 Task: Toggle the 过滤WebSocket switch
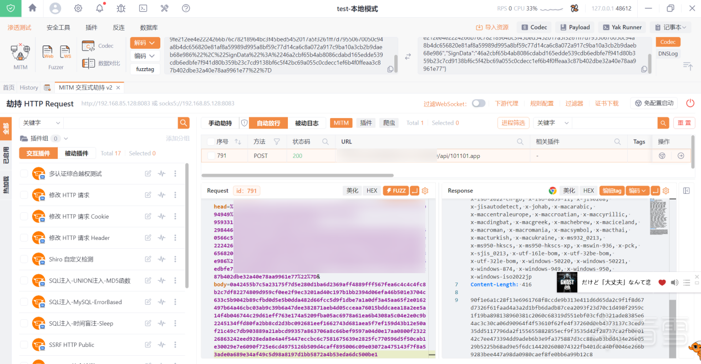tap(479, 103)
